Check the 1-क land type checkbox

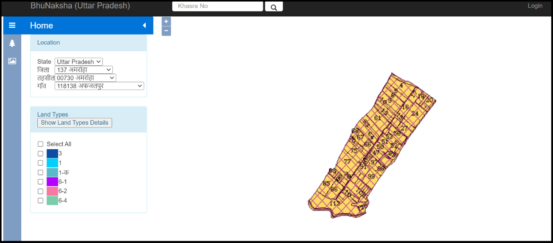coord(40,172)
